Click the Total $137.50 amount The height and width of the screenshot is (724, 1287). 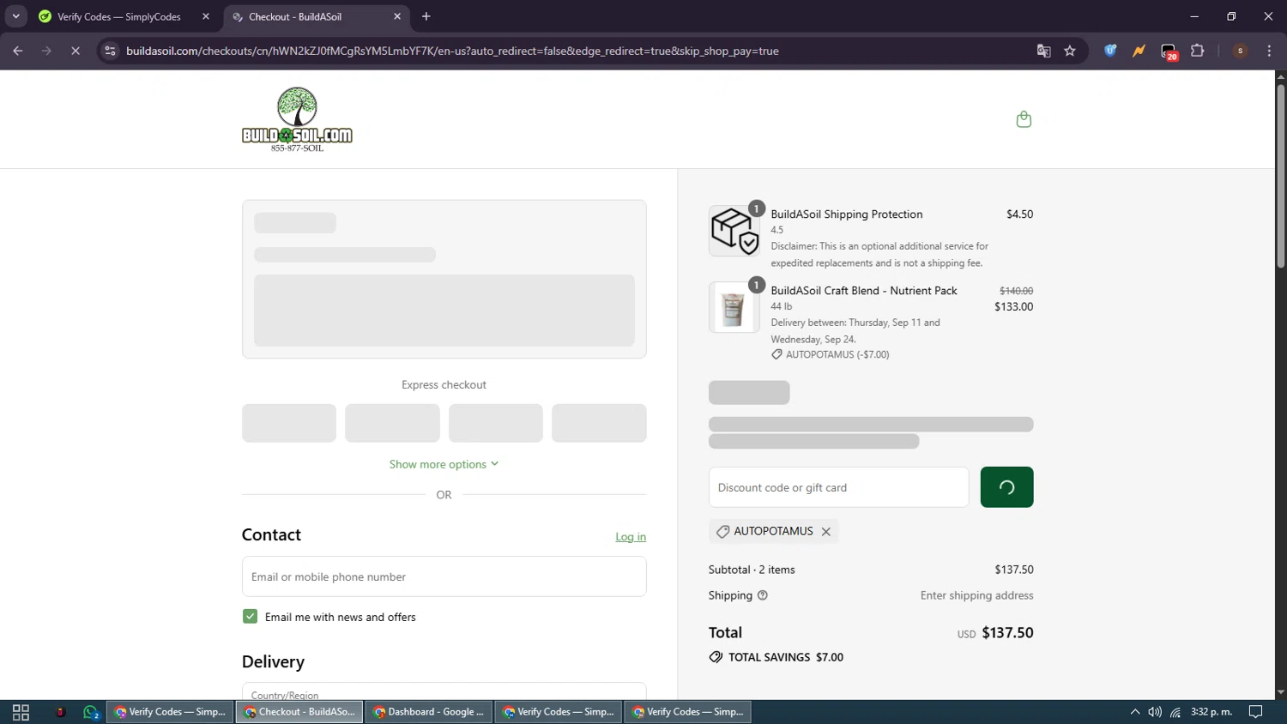1007,633
